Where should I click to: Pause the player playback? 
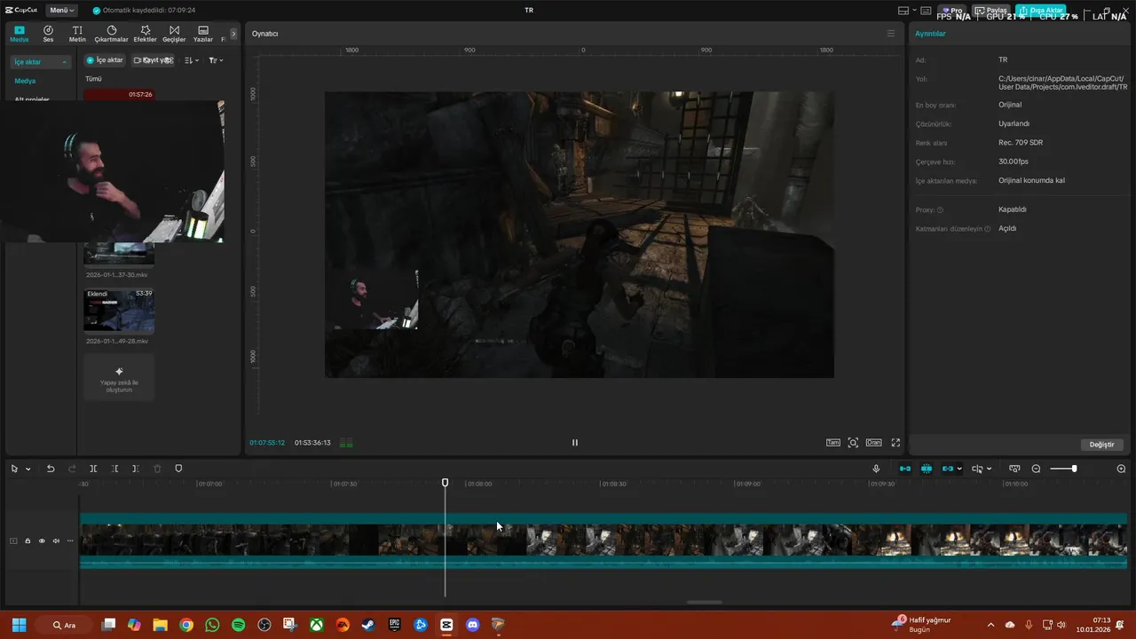(x=575, y=442)
